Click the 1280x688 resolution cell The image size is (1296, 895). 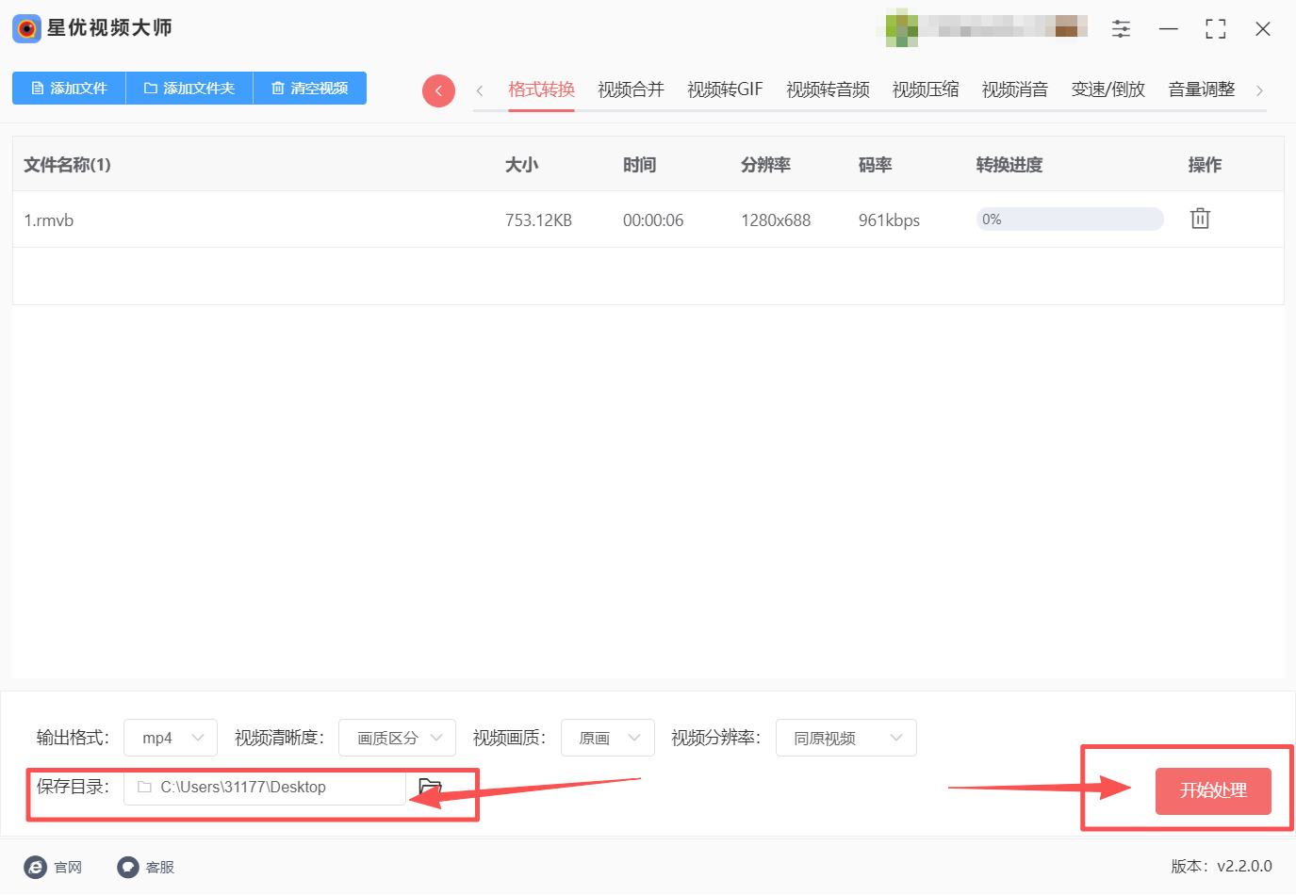click(x=776, y=220)
